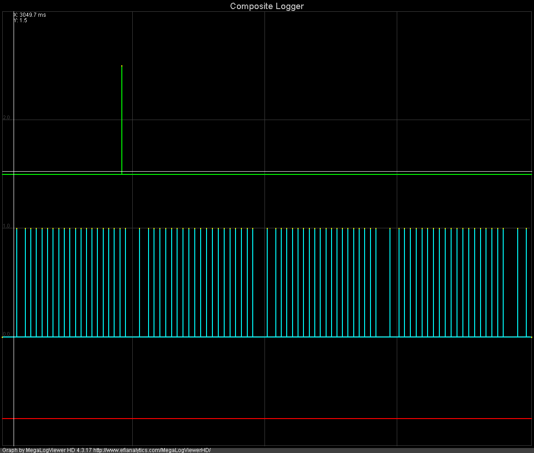Select the red horizontal trace line

coord(267,419)
